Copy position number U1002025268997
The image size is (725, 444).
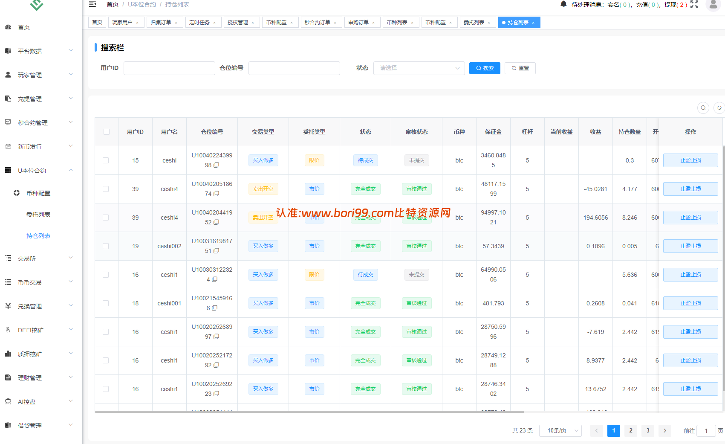coord(216,337)
